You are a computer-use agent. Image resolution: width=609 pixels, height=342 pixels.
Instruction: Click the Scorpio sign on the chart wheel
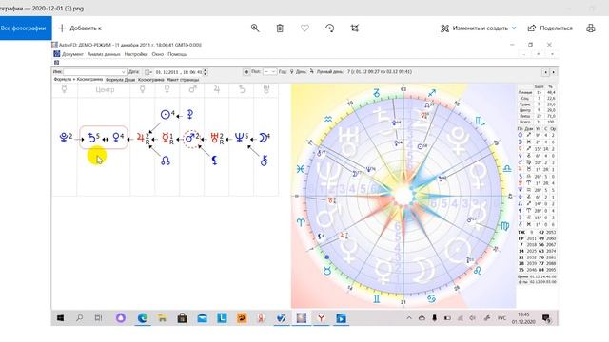[480, 122]
